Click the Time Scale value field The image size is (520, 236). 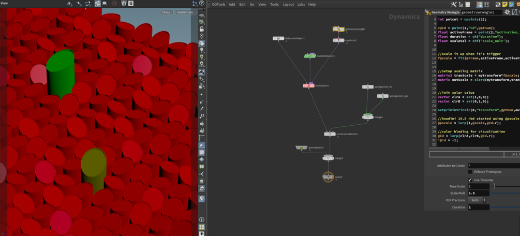pos(479,186)
